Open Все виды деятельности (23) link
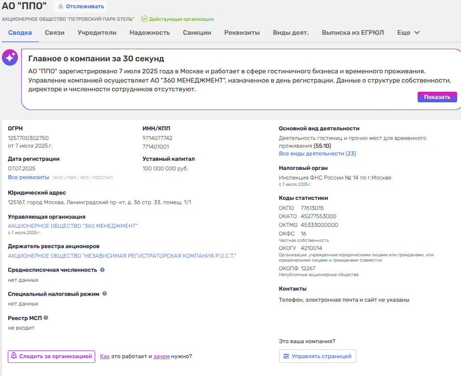This screenshot has width=461, height=376. [317, 153]
